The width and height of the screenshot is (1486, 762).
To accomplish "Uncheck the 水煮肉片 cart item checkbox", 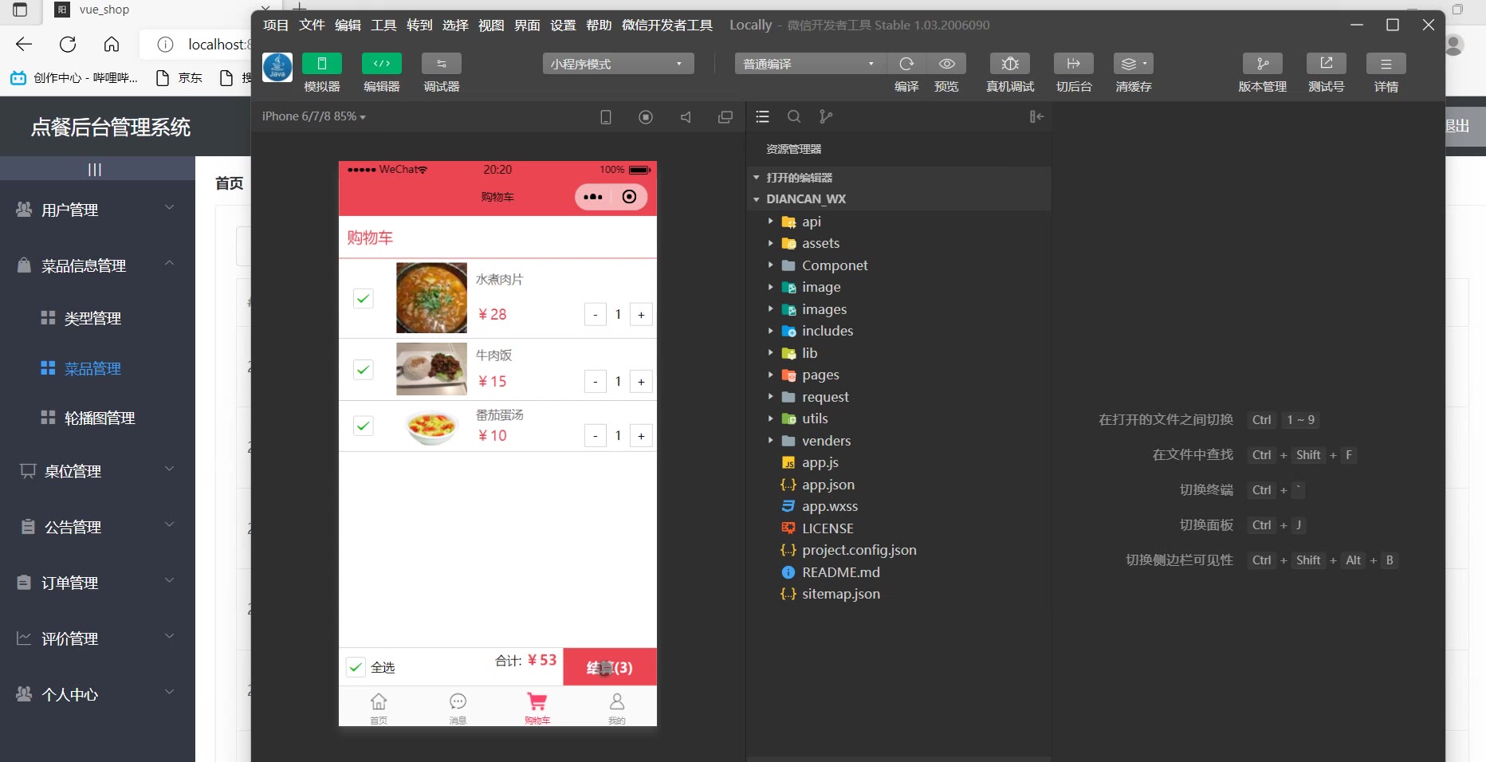I will point(364,298).
